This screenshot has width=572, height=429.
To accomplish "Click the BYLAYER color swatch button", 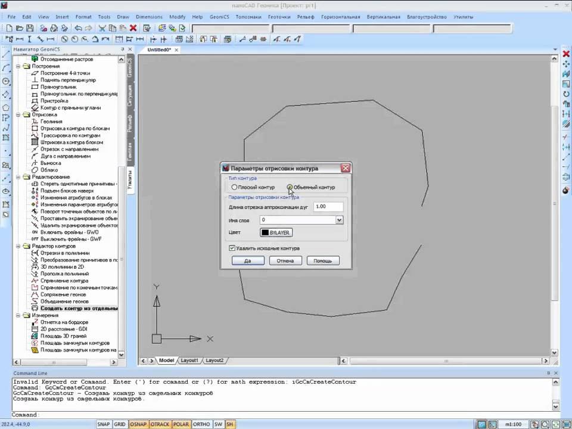I will coord(276,232).
